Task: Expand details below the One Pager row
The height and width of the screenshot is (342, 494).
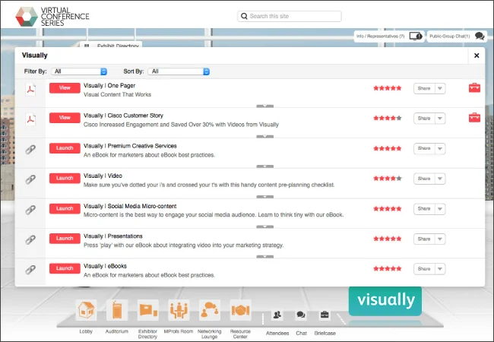Action: click(265, 106)
